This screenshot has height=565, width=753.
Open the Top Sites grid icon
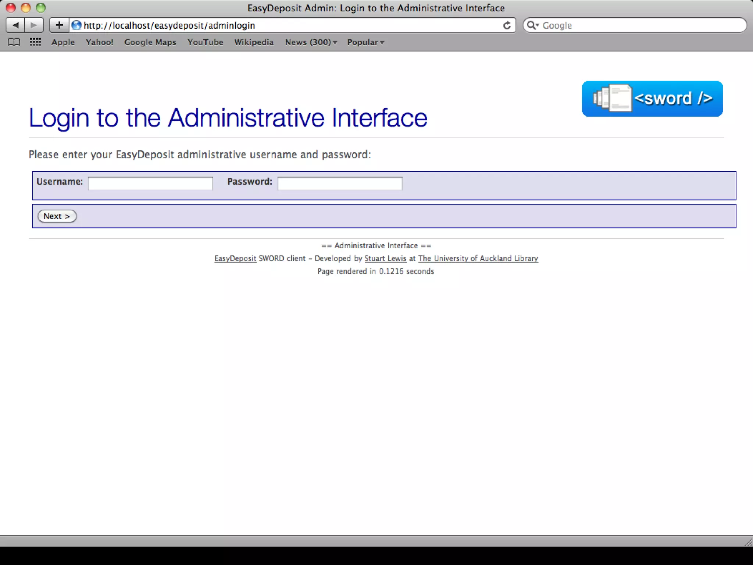pos(35,42)
